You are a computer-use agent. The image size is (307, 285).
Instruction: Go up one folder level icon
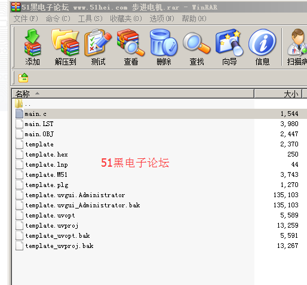tap(23, 78)
